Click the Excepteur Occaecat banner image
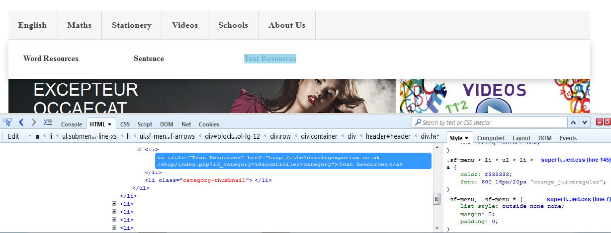611x233 pixels. [x=202, y=96]
